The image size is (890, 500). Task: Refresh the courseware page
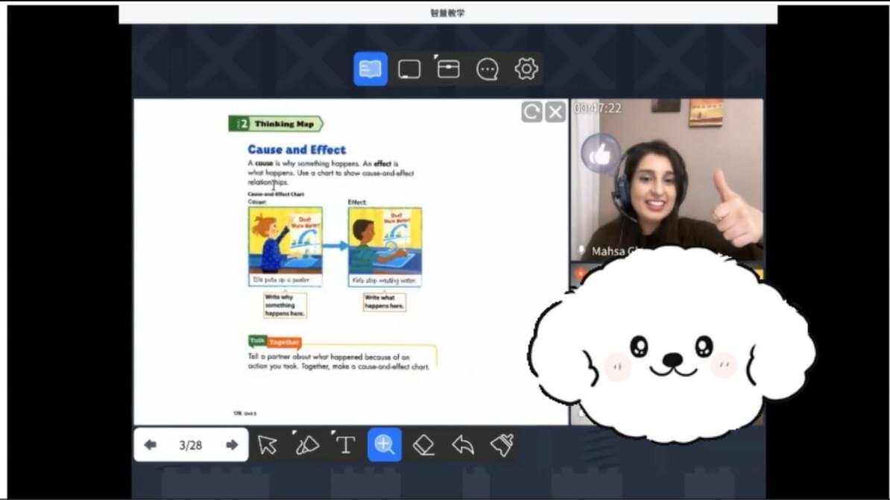531,113
